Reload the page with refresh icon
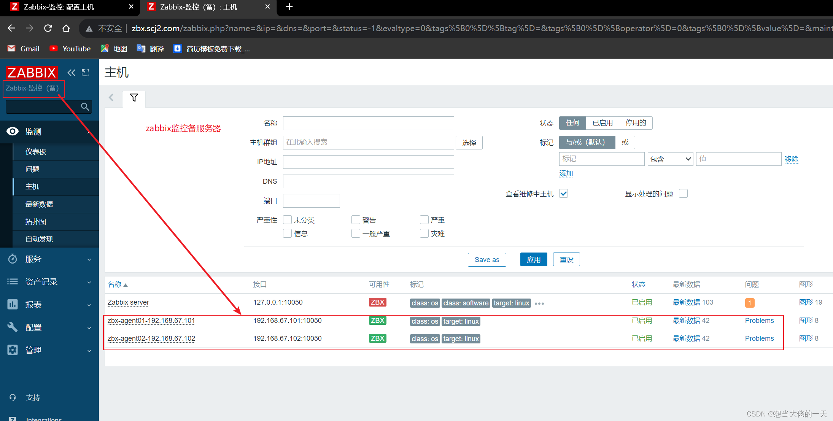Viewport: 833px width, 421px height. coord(48,28)
